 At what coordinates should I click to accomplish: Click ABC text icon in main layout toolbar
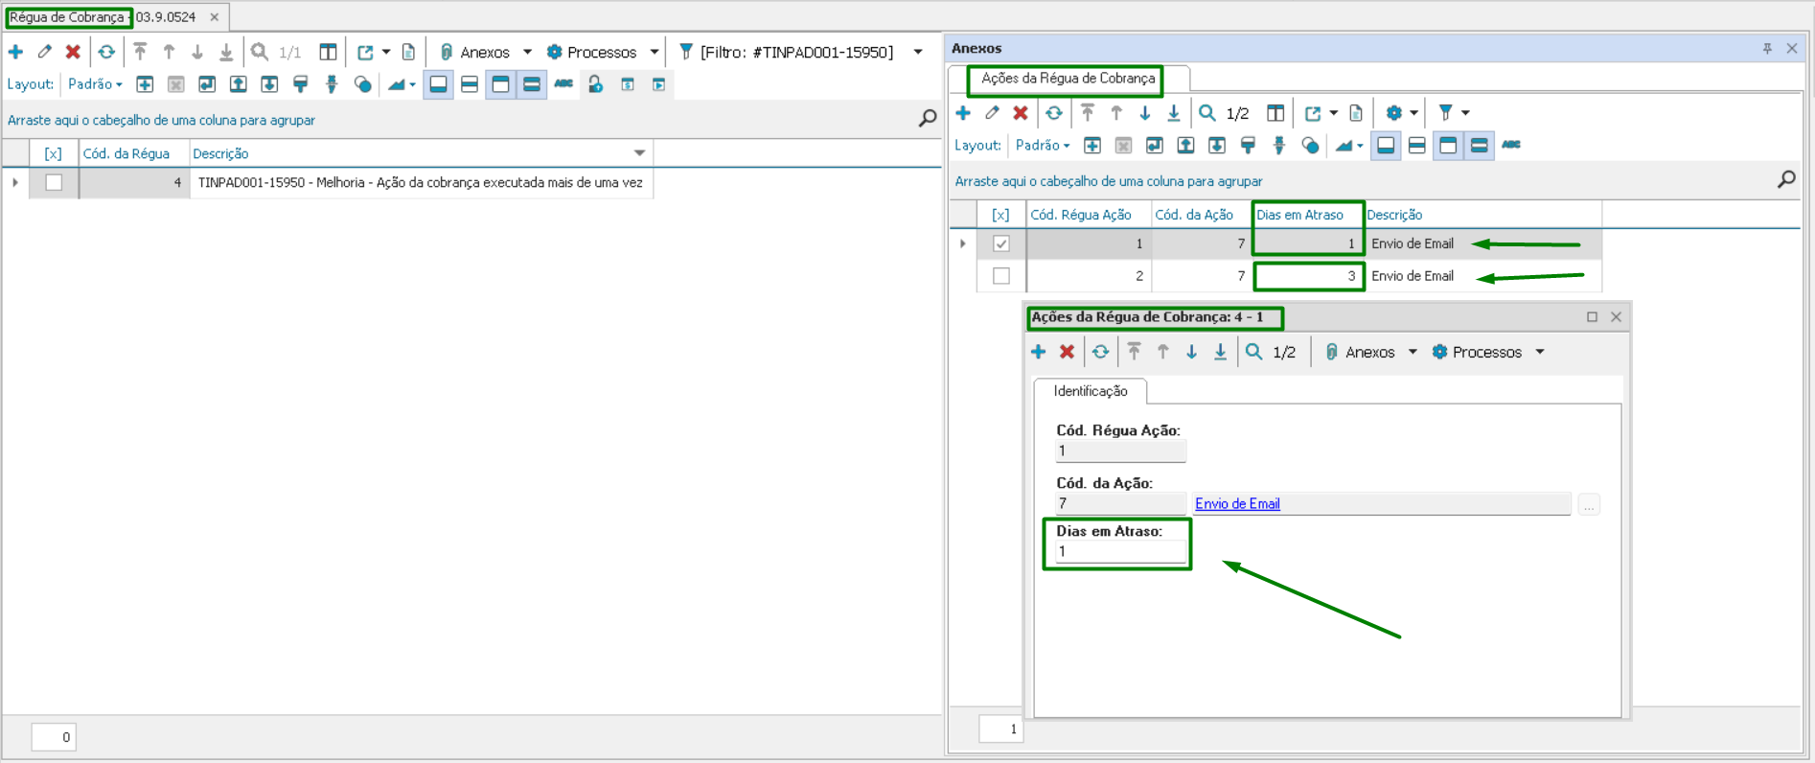pos(563,84)
